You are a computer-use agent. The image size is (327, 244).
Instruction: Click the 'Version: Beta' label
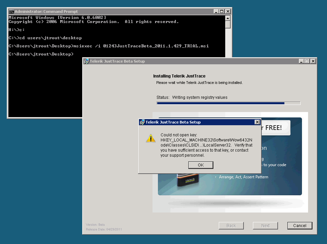click(95, 225)
